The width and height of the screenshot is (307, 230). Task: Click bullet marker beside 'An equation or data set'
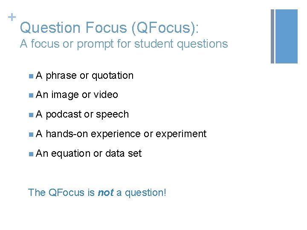32,153
